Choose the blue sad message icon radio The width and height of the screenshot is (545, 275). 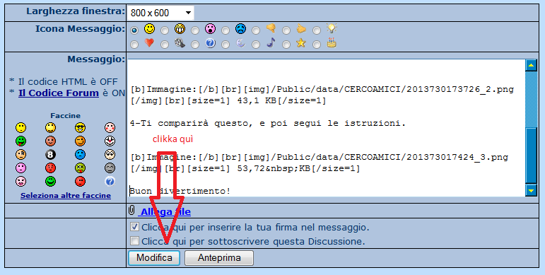tap(225, 30)
